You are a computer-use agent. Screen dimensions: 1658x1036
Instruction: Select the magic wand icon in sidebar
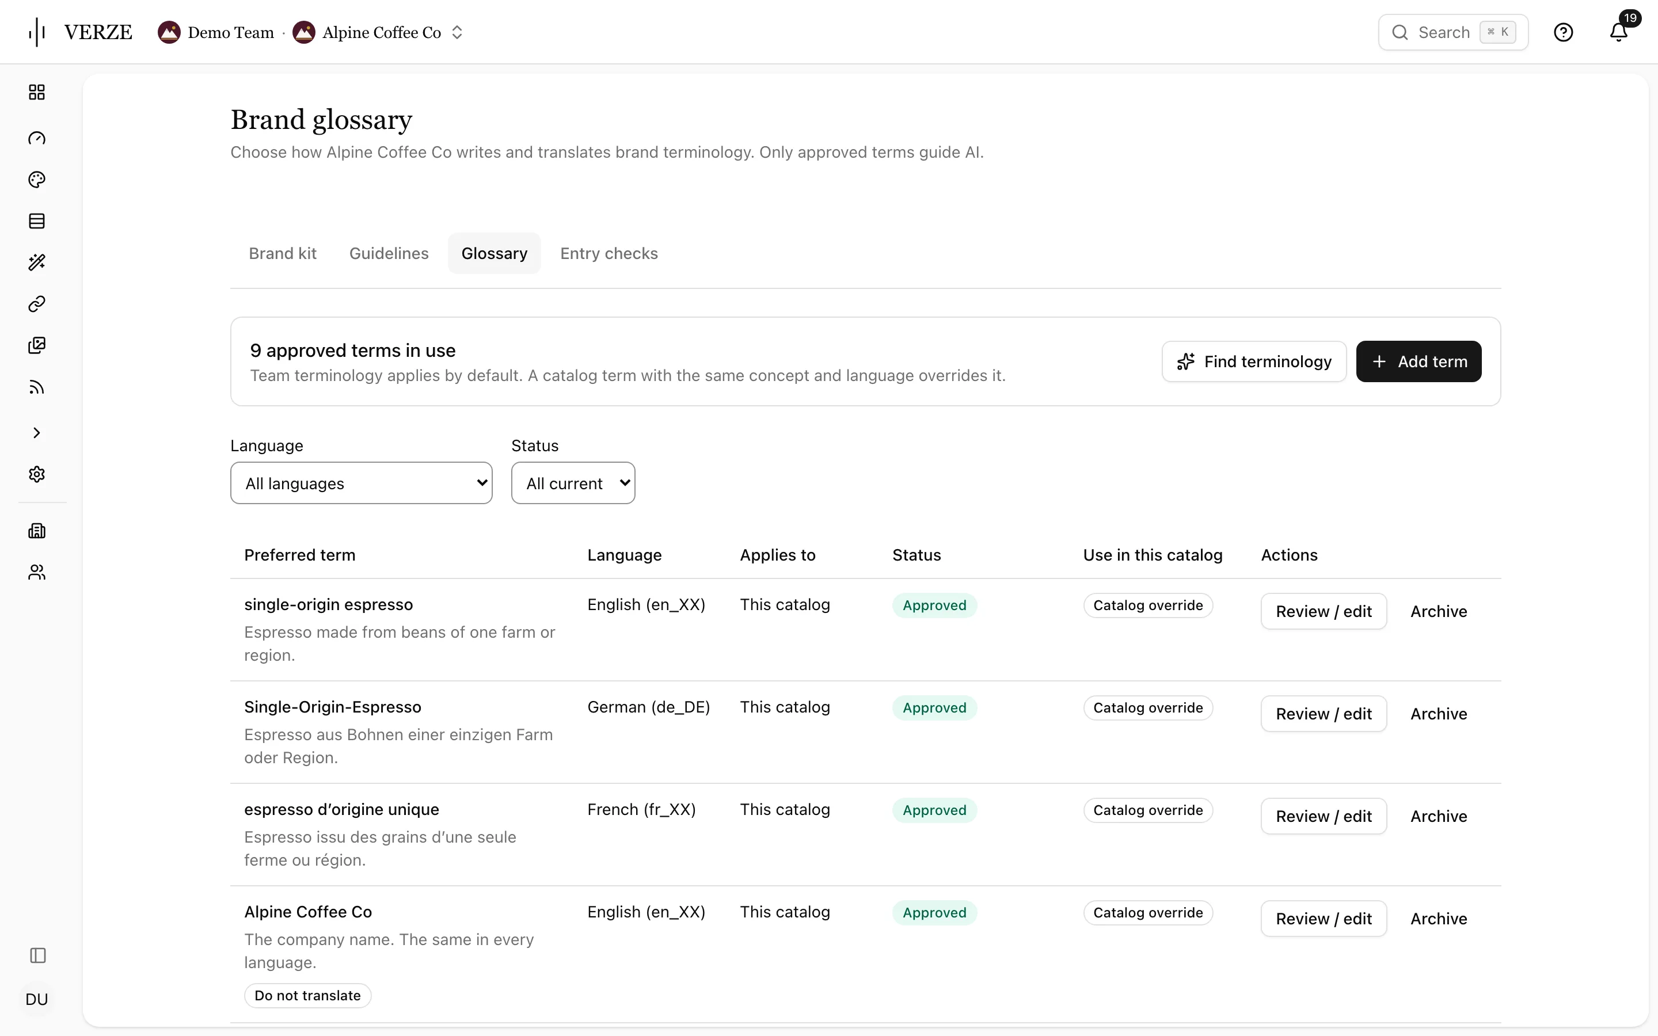[x=37, y=262]
